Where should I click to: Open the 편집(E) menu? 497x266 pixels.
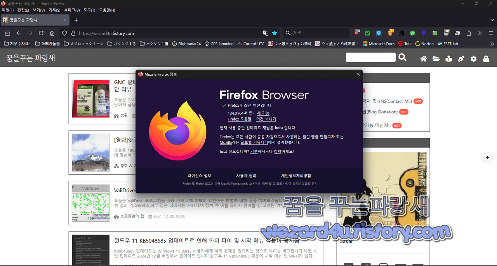[23, 10]
